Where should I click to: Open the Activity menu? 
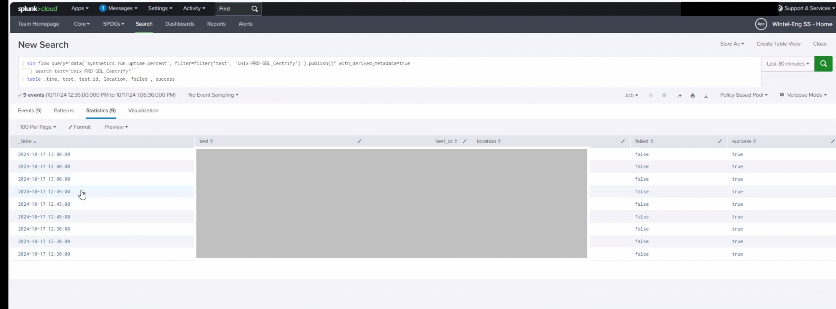click(194, 8)
